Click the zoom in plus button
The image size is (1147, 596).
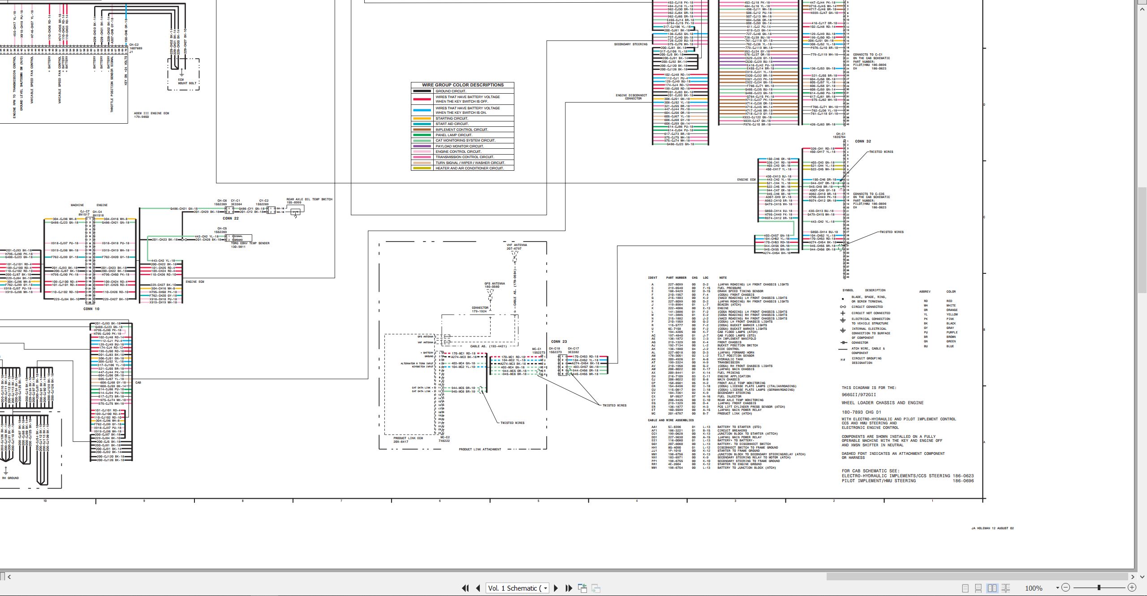pos(1132,587)
